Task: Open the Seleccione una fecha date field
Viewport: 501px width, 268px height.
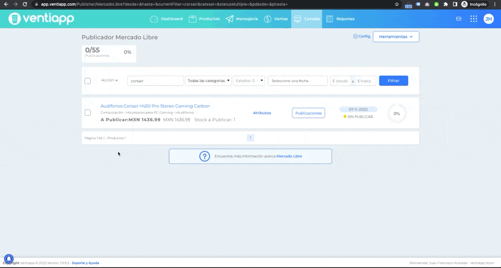Action: [297, 81]
